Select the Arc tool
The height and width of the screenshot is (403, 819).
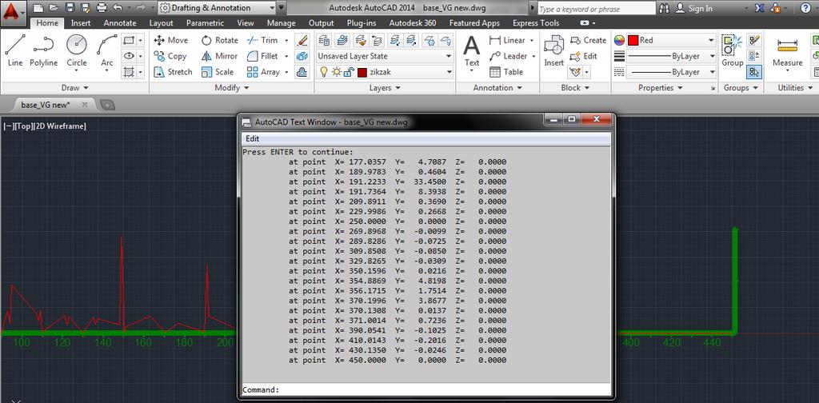(x=107, y=51)
